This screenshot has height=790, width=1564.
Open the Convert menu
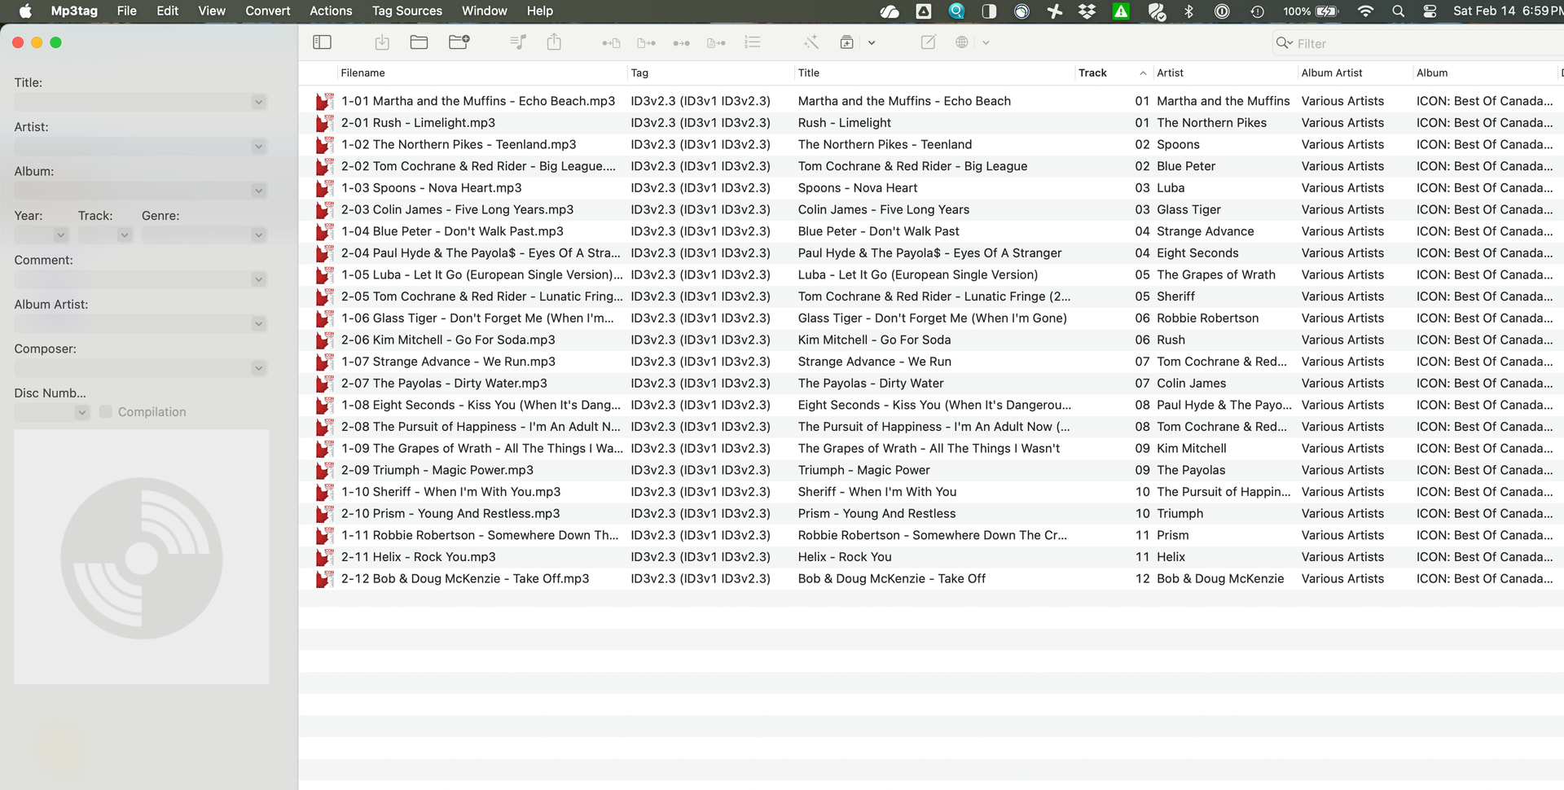point(268,11)
